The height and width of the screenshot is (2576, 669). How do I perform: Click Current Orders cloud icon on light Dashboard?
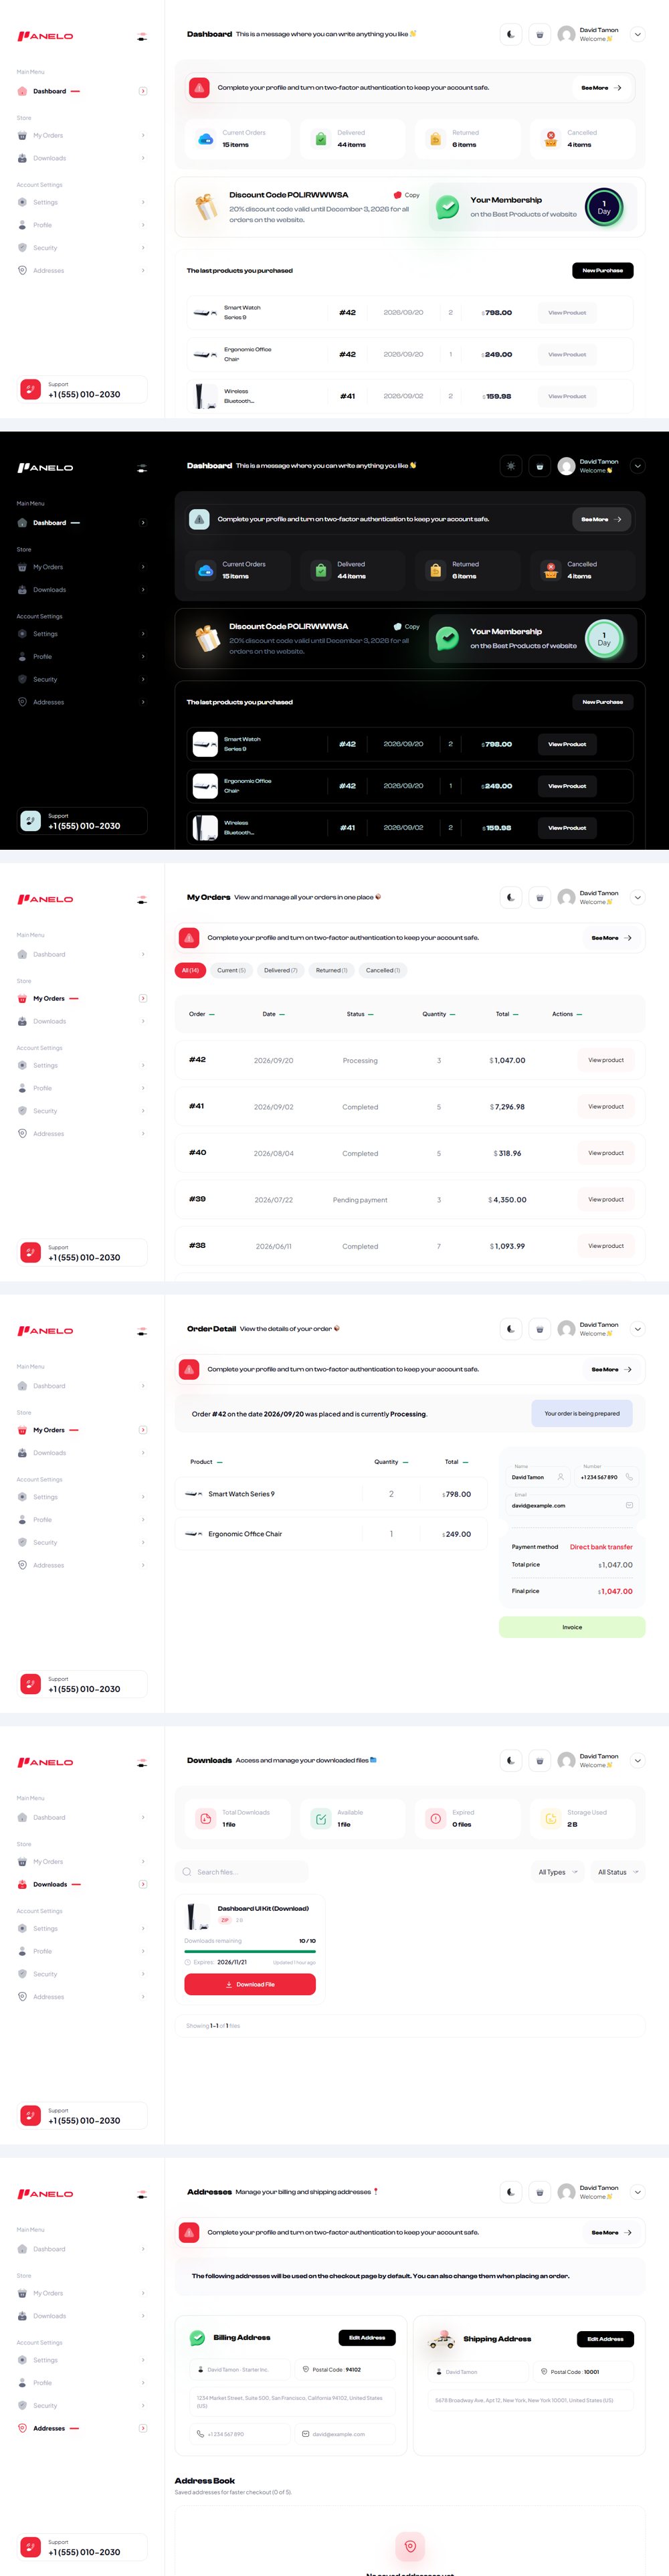pos(205,139)
